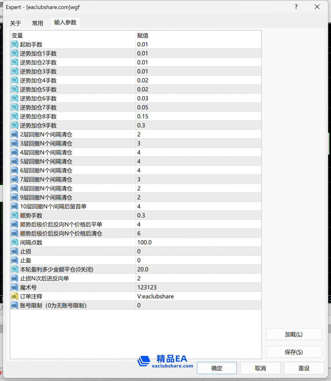Click the V² icon beside 起始手数
Viewport: 331px width, 381px height.
(14, 44)
